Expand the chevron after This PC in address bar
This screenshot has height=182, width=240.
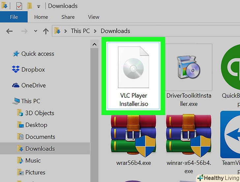click(95, 31)
